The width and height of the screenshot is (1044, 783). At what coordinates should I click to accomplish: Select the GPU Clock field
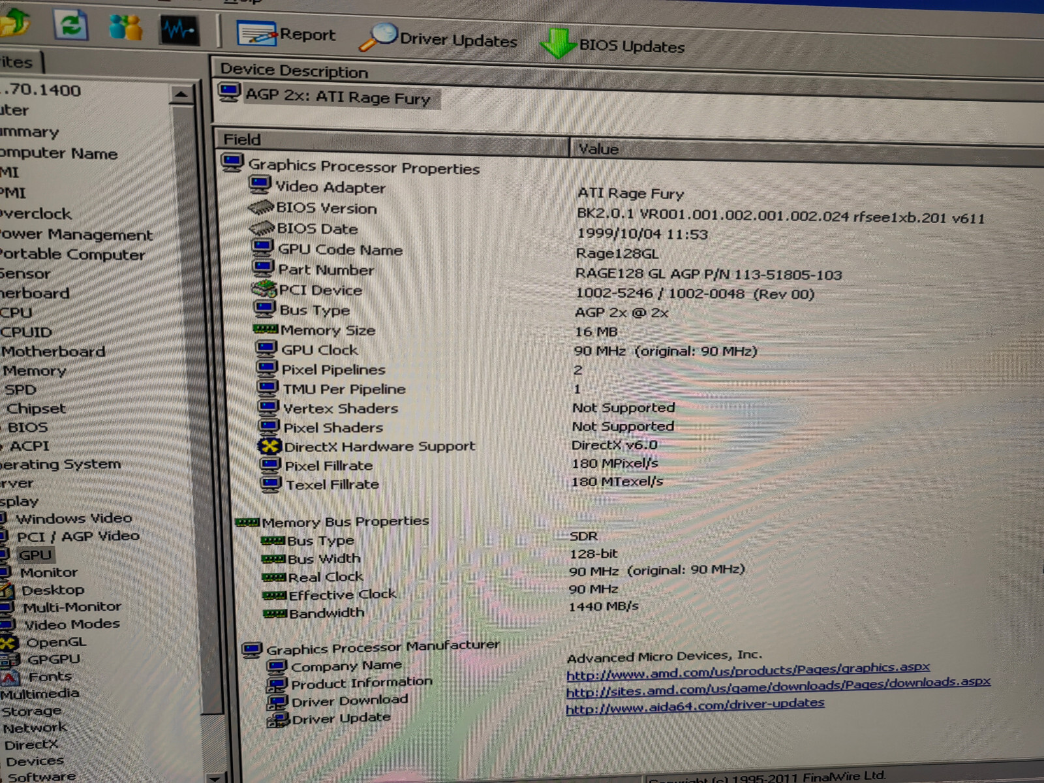[319, 350]
